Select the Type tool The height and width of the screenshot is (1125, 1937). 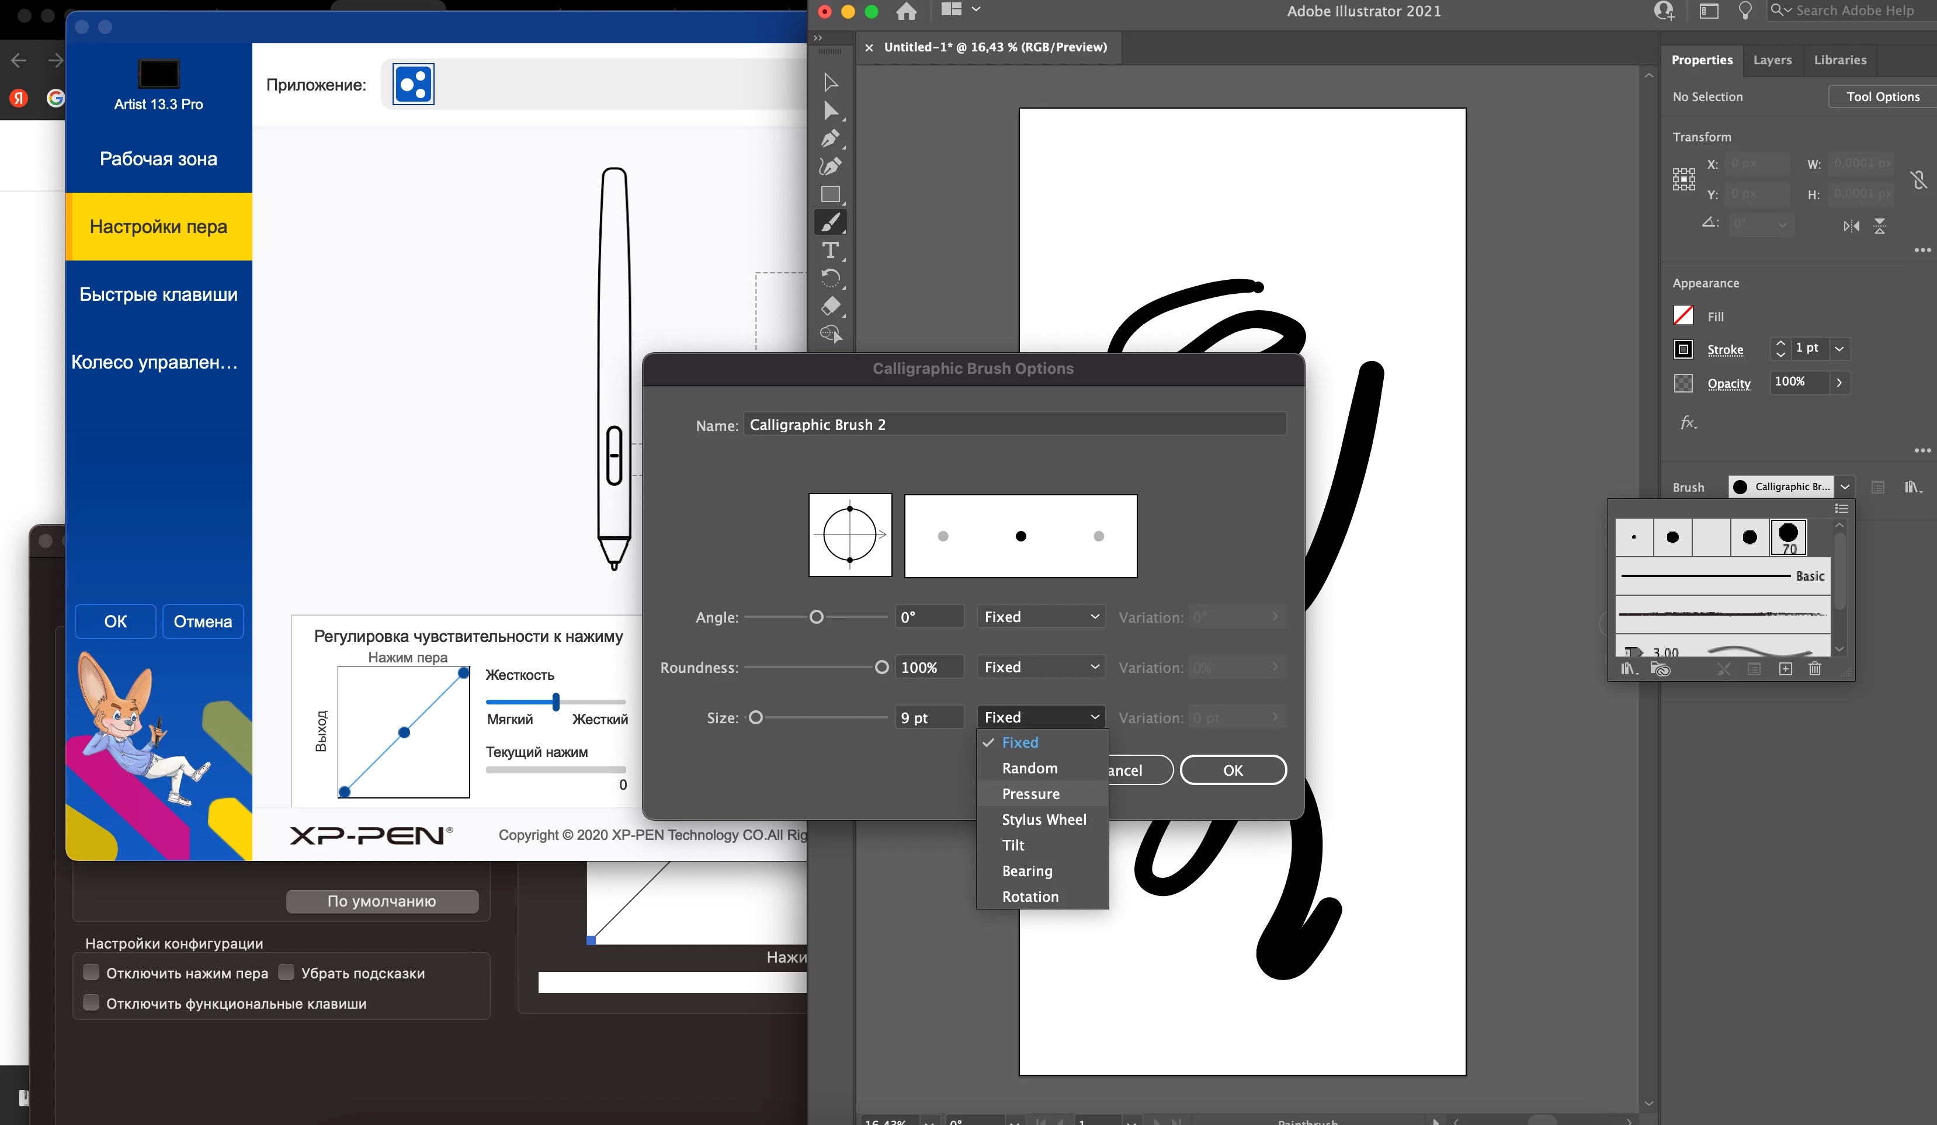pos(830,250)
